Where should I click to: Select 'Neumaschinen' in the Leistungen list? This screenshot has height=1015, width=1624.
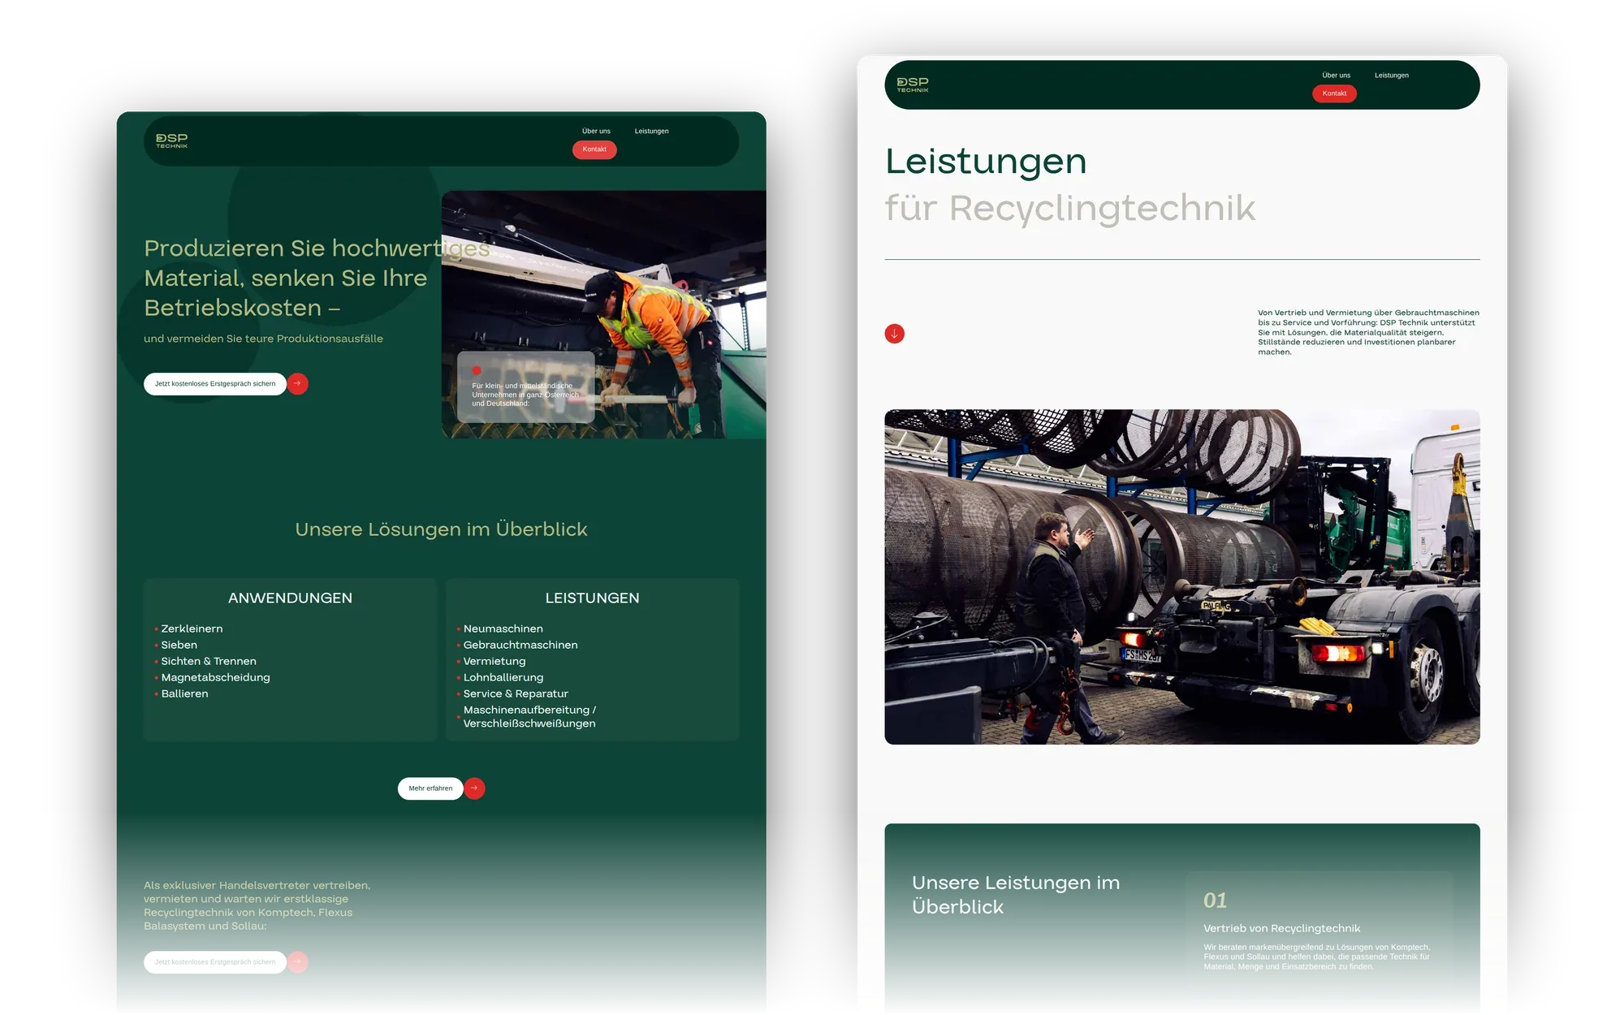click(503, 628)
